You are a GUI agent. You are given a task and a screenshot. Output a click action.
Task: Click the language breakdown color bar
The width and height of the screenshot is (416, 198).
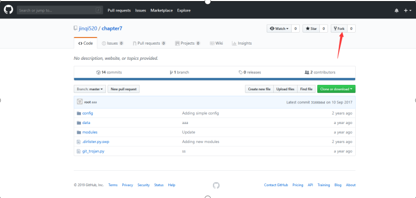click(x=215, y=79)
